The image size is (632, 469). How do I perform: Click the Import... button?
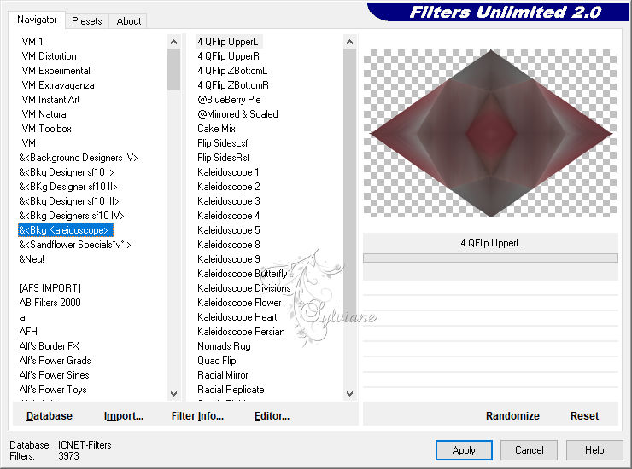[124, 416]
